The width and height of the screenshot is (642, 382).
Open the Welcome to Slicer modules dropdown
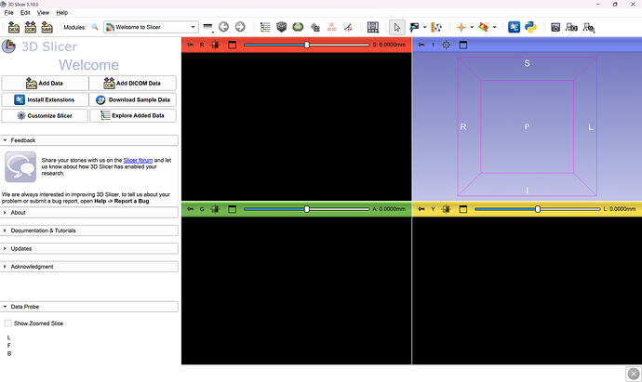point(151,27)
